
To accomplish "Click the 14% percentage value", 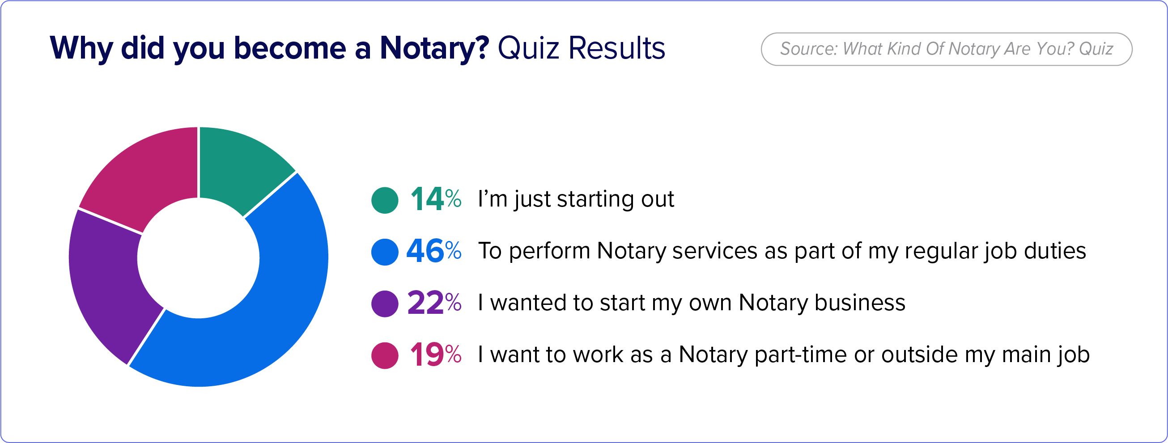I will [x=435, y=199].
